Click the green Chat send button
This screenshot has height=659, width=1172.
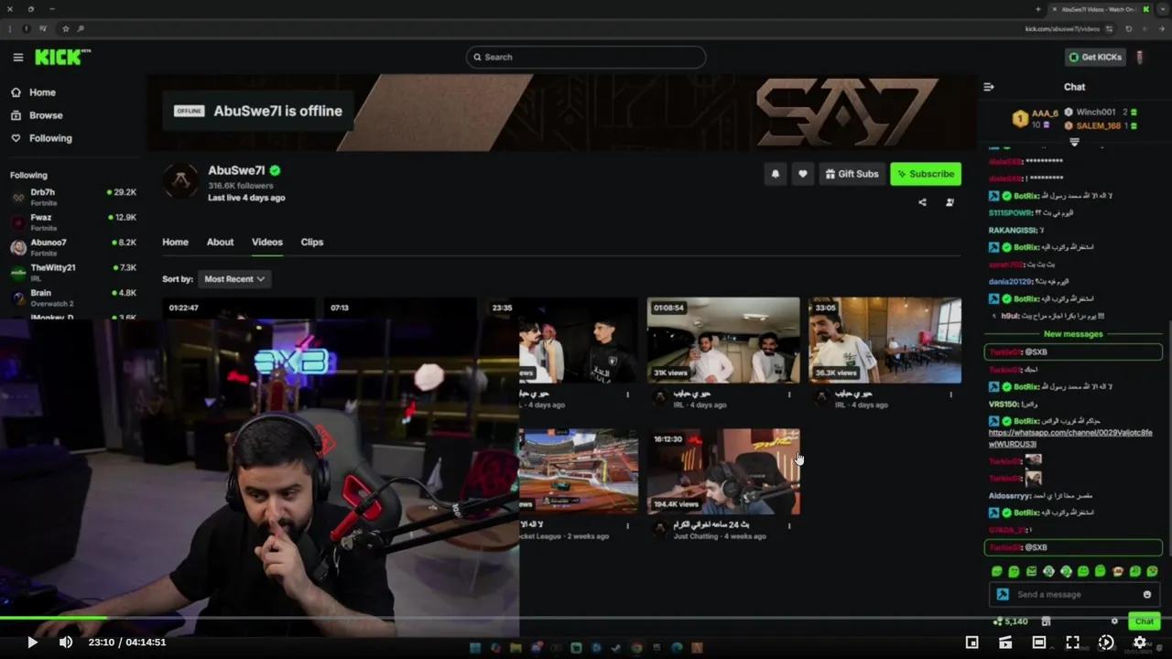click(1145, 621)
